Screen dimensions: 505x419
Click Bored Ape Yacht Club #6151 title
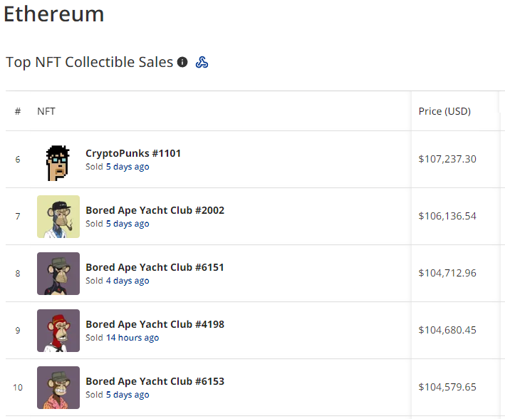point(155,267)
